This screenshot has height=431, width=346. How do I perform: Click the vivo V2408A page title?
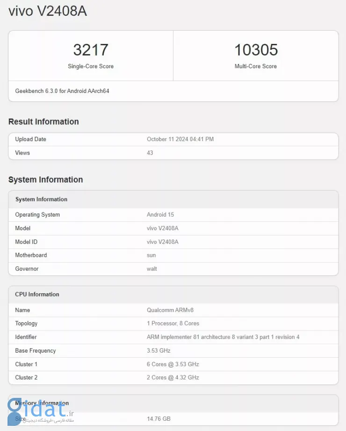pyautogui.click(x=48, y=12)
